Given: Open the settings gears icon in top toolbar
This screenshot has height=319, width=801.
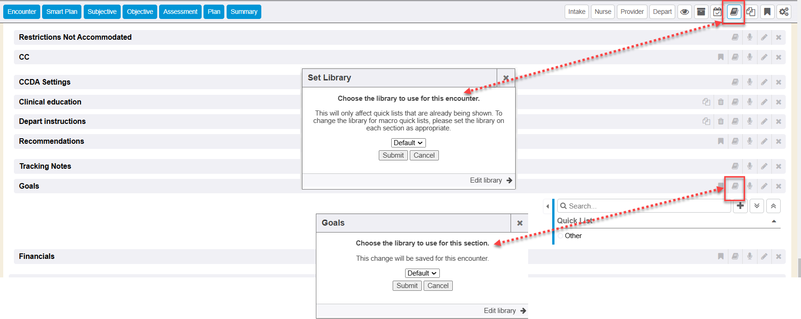Looking at the screenshot, I should [x=784, y=12].
